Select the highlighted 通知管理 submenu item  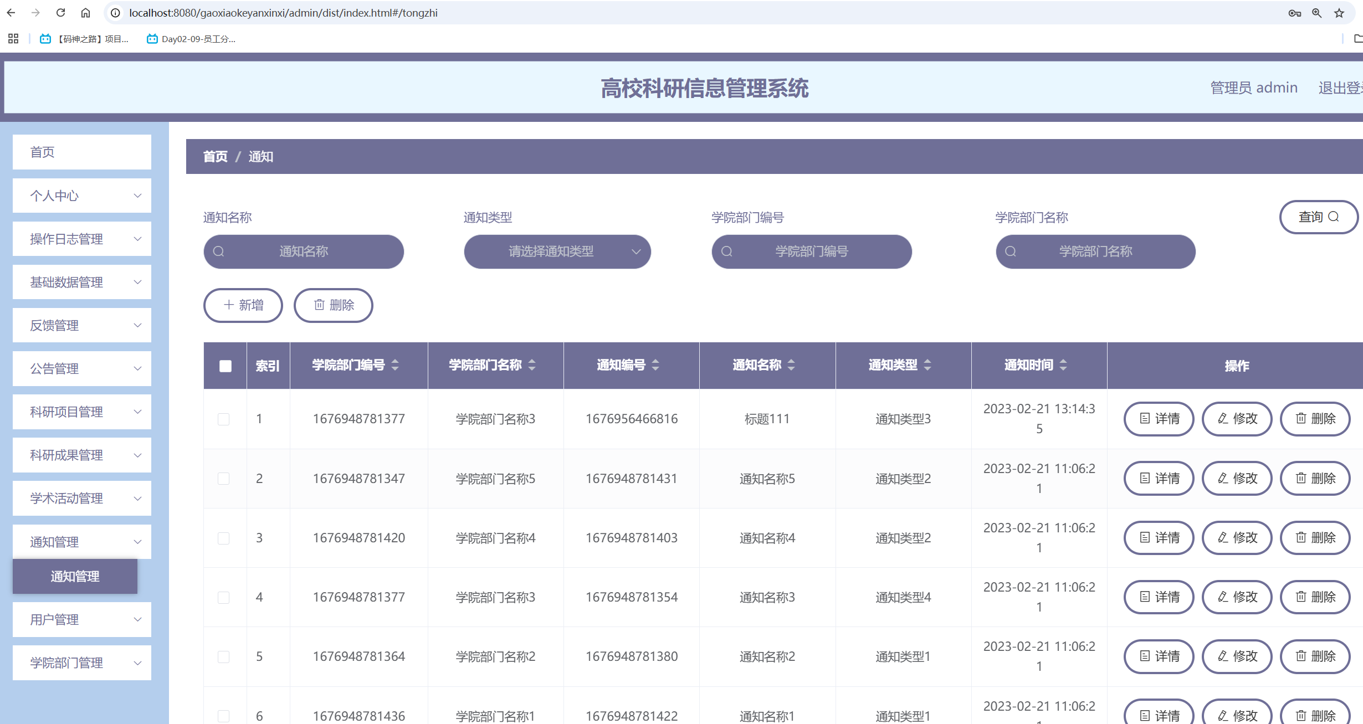[x=75, y=576]
